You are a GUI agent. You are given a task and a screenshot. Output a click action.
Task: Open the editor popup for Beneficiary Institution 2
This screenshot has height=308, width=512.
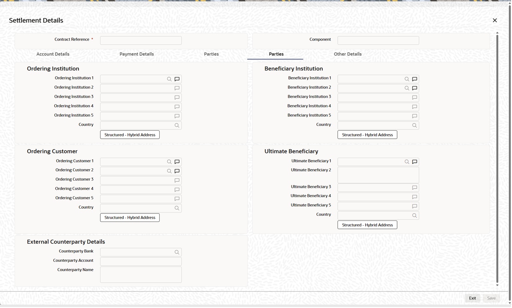[x=415, y=88]
